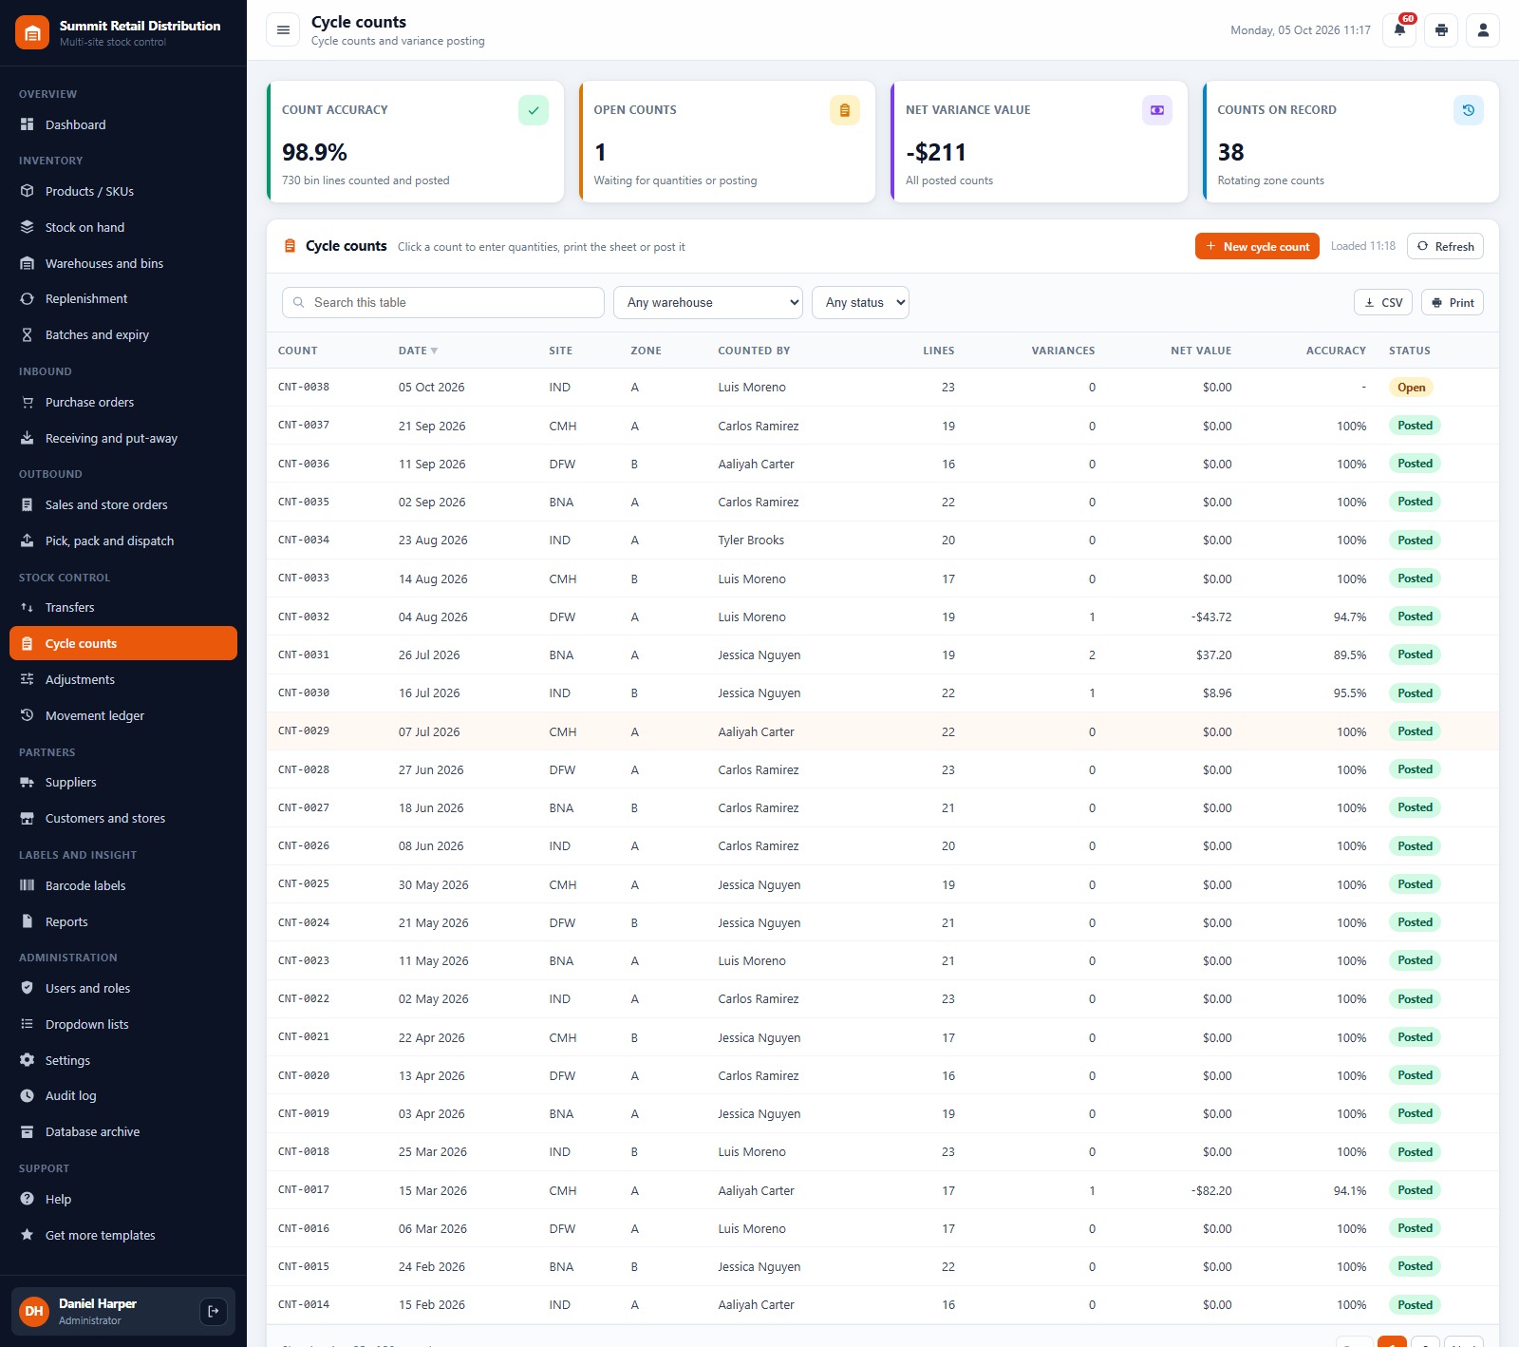Click the log out icon beside Daniel Harper
The image size is (1519, 1347).
[214, 1311]
